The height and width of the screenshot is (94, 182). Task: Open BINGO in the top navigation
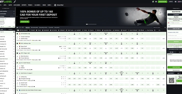(44, 5)
